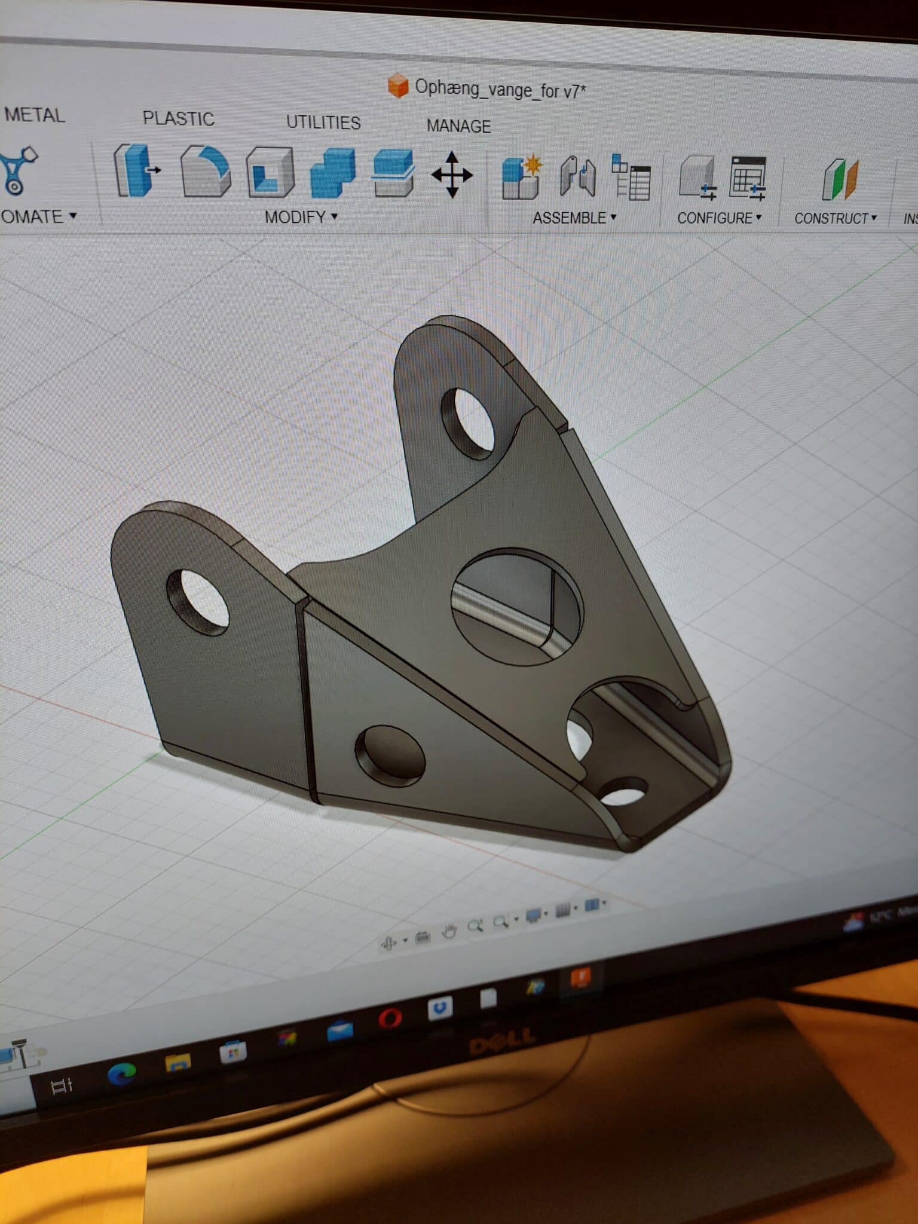
Task: Open the Joint tool
Action: tap(577, 177)
